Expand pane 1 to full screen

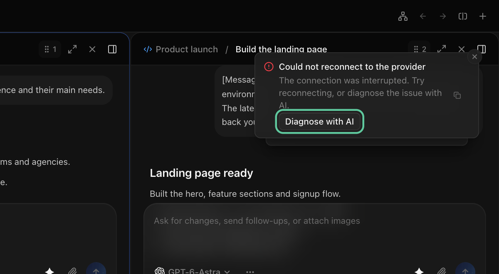click(72, 49)
